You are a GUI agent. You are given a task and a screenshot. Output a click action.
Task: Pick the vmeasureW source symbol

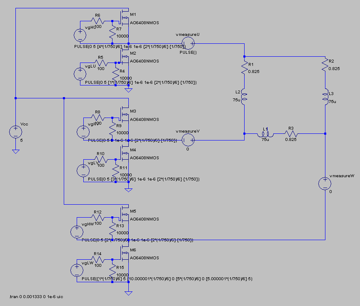[325, 183]
